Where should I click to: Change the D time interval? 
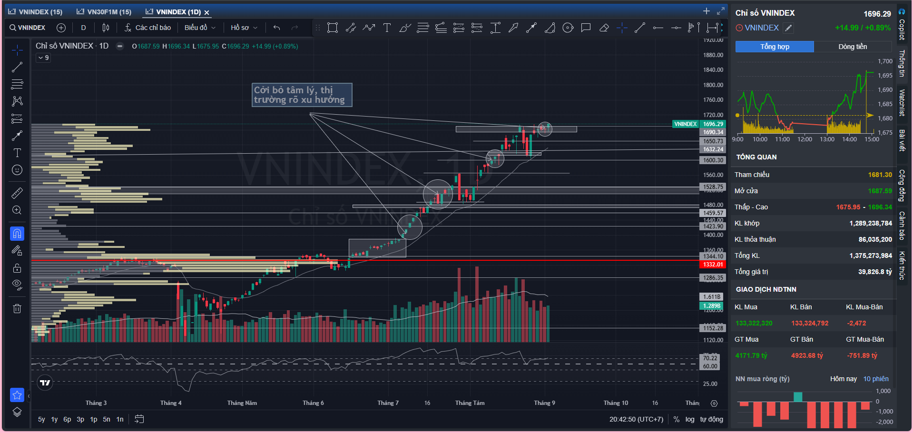[x=83, y=28]
